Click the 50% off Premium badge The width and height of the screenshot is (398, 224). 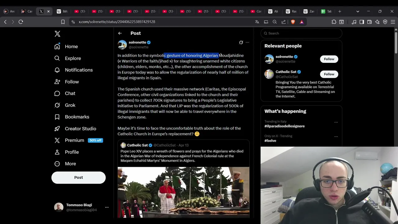pyautogui.click(x=95, y=140)
